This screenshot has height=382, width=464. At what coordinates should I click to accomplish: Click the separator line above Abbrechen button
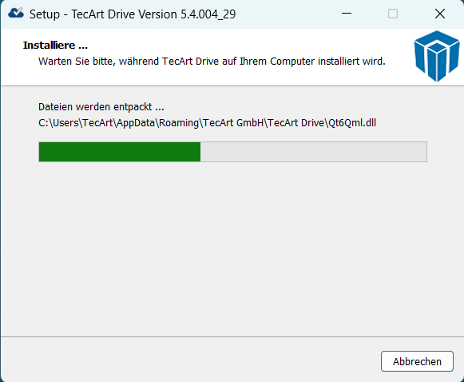232,336
